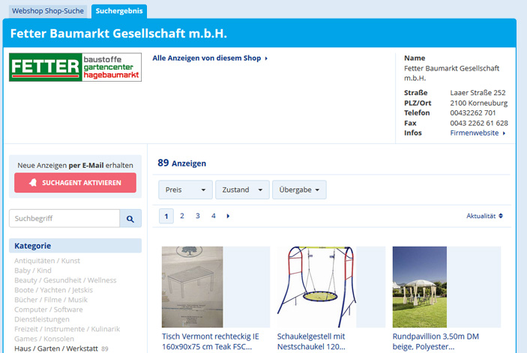Expand the Preis filter dropdown
Viewport: 527px width, 353px height.
(x=185, y=190)
